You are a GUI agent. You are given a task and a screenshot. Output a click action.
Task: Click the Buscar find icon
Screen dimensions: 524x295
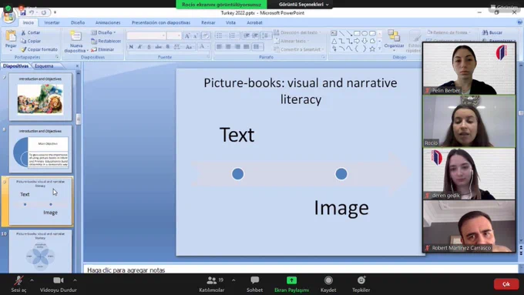pos(485,32)
